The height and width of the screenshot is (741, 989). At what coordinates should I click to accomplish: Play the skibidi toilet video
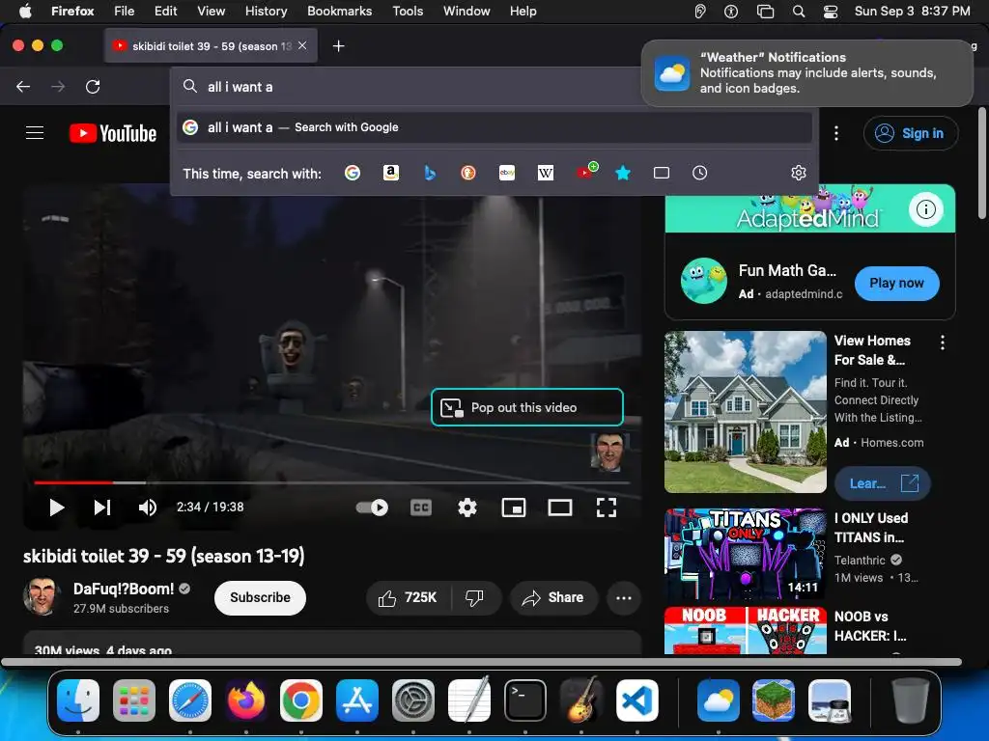[x=56, y=508]
